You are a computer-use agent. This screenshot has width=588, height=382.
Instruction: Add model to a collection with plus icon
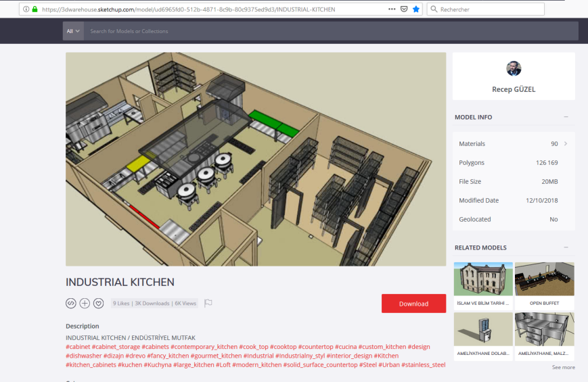coord(85,304)
